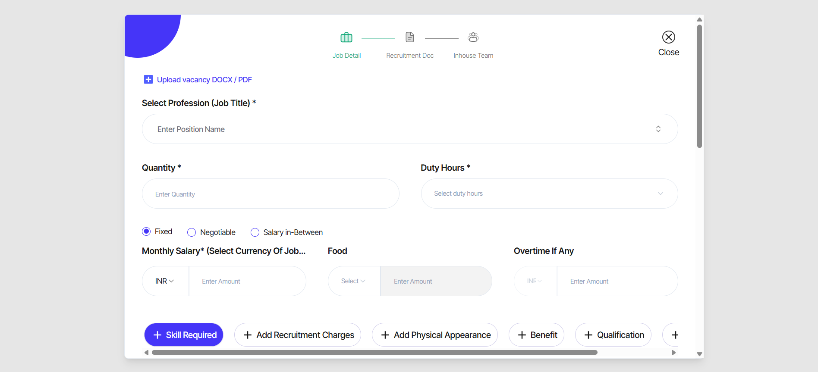The height and width of the screenshot is (372, 818).
Task: Click the Add Physical Appearance button
Action: pyautogui.click(x=435, y=335)
